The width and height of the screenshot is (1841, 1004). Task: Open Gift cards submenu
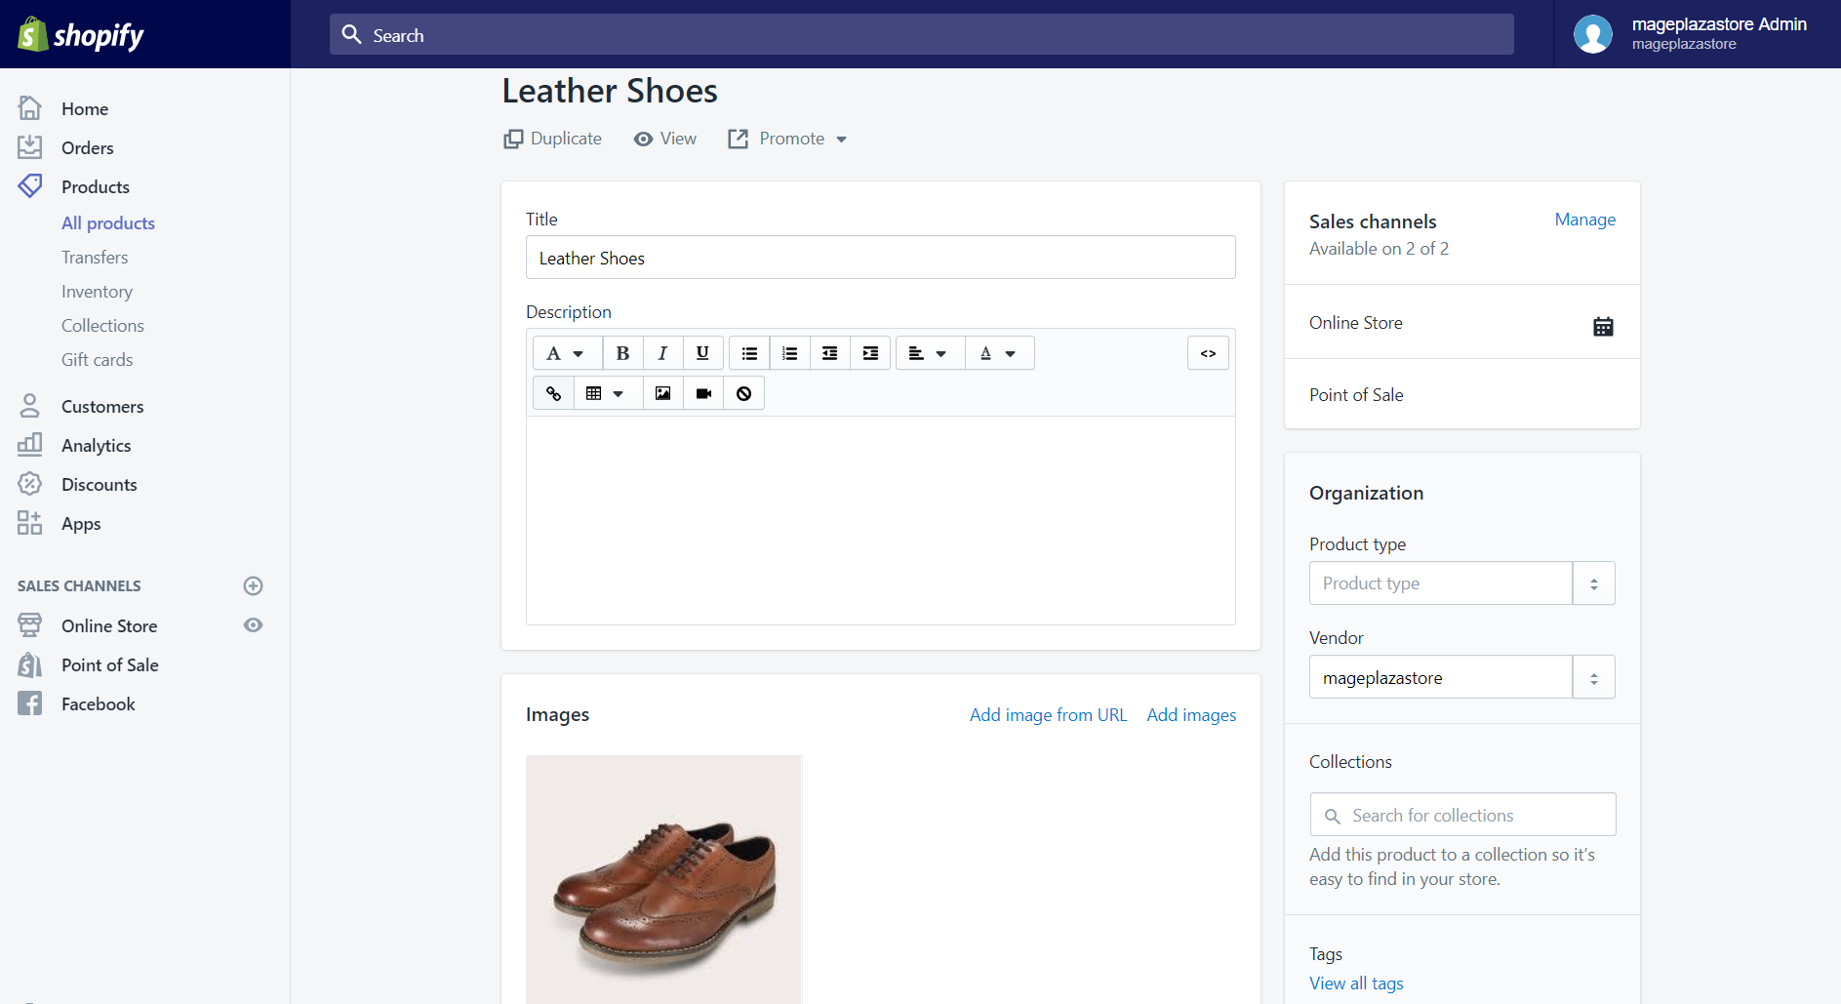pos(97,359)
